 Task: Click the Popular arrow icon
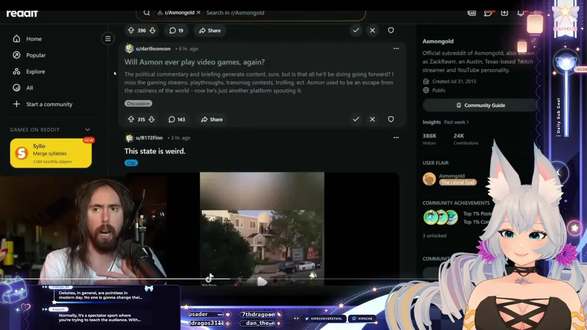click(17, 55)
